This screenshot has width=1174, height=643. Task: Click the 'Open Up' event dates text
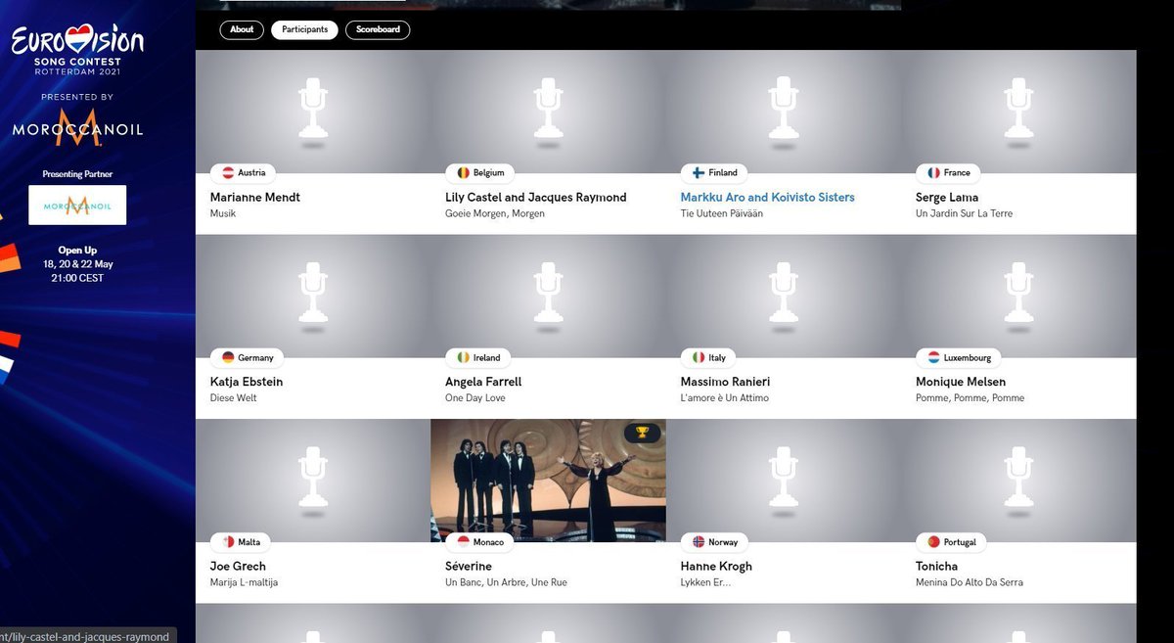coord(77,264)
